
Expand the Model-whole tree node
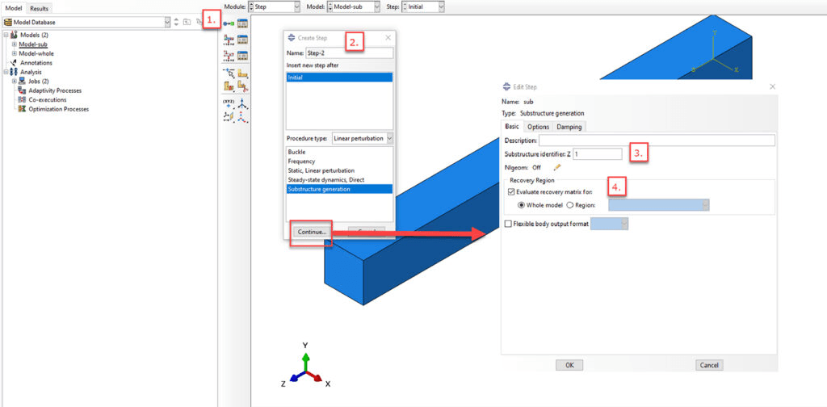pos(14,53)
